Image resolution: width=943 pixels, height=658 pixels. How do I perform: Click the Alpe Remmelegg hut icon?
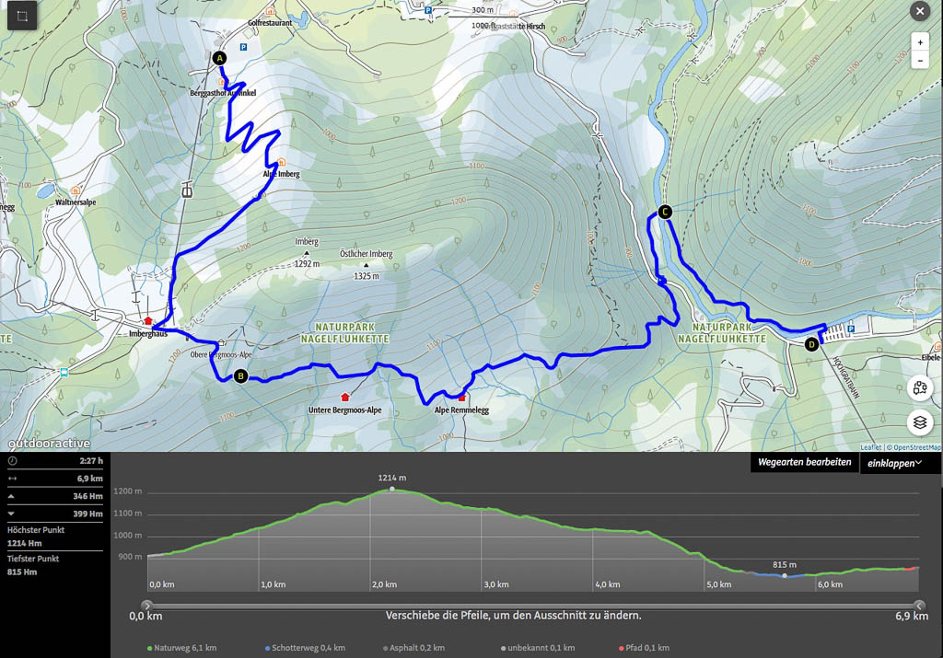[x=461, y=398]
